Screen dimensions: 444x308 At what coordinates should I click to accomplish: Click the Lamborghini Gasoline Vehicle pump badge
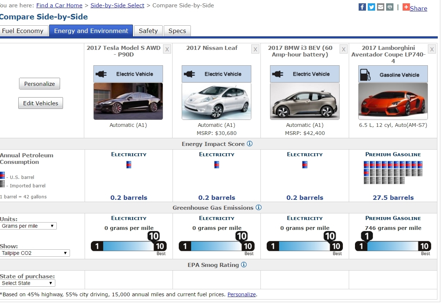pyautogui.click(x=393, y=74)
